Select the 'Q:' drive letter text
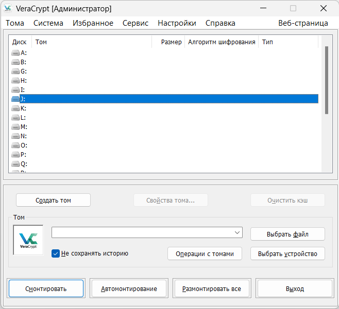 coord(24,164)
